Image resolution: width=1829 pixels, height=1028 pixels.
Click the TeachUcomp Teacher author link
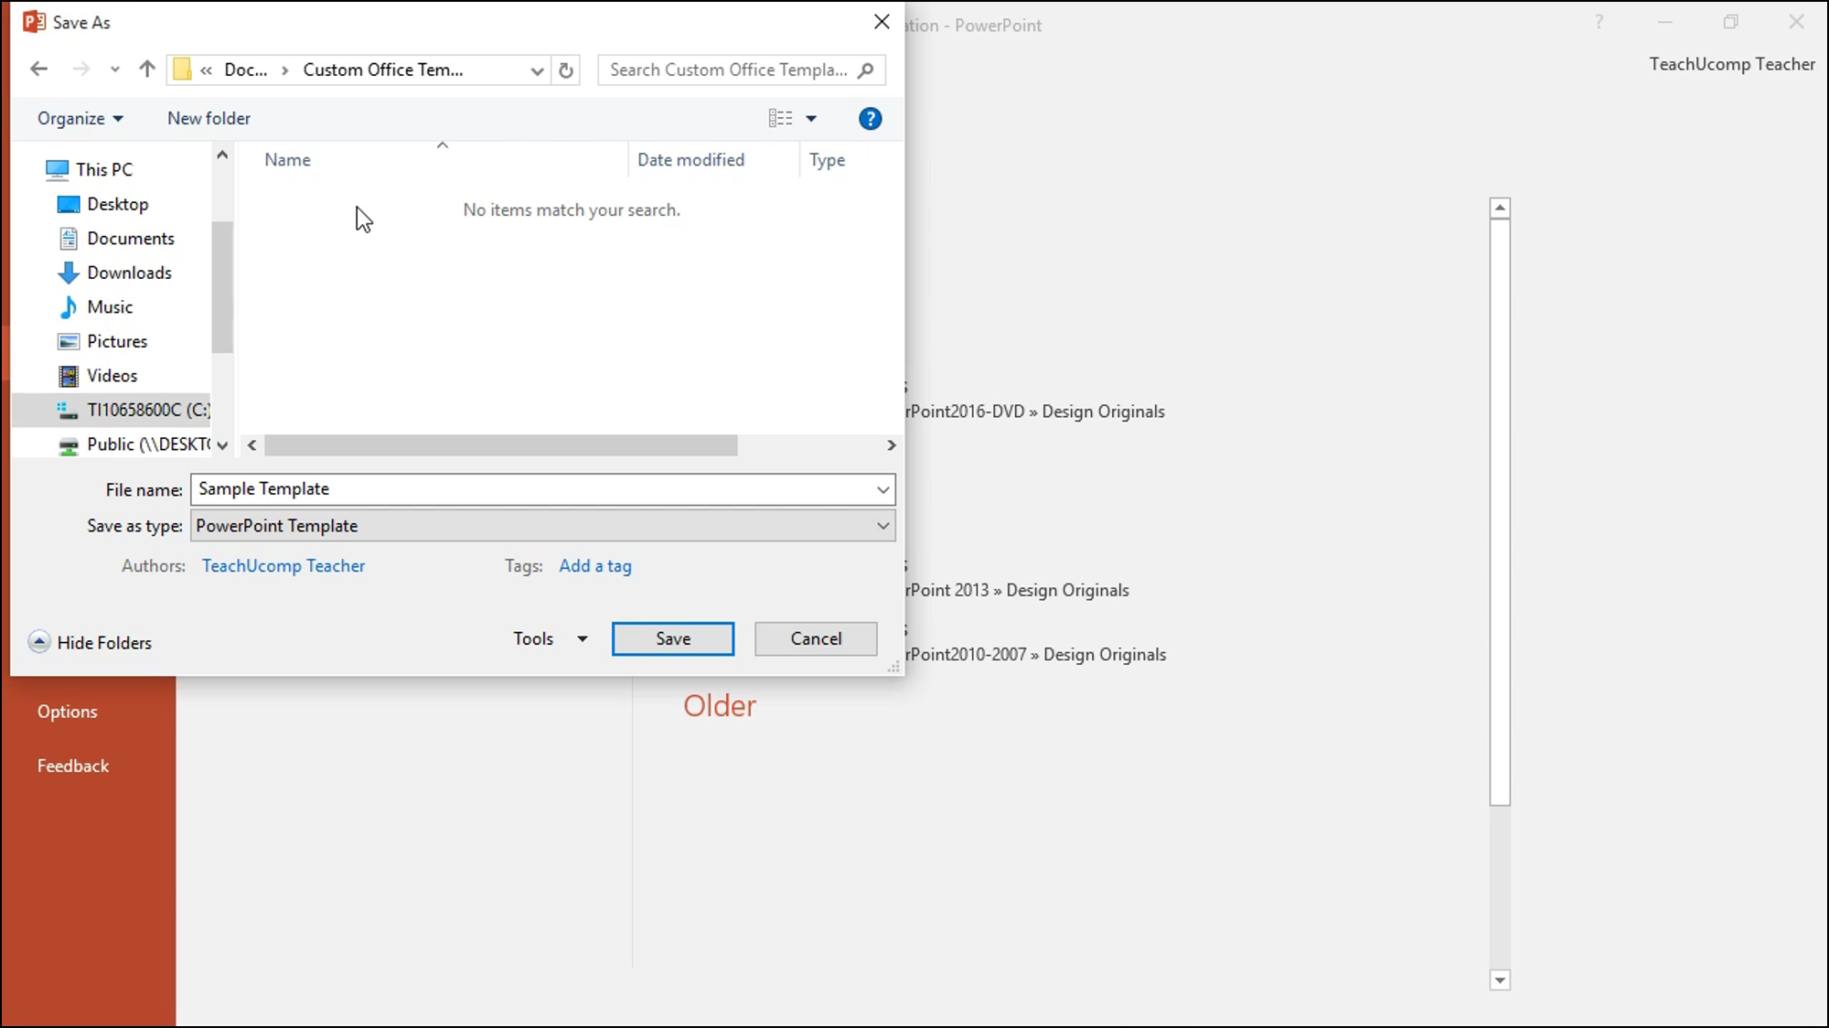(283, 565)
